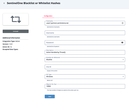Image resolution: width=129 pixels, height=100 pixels.
Task: Click the page title SentinelOne Blacklist or Whitelist Hashes
Action: point(34,3)
